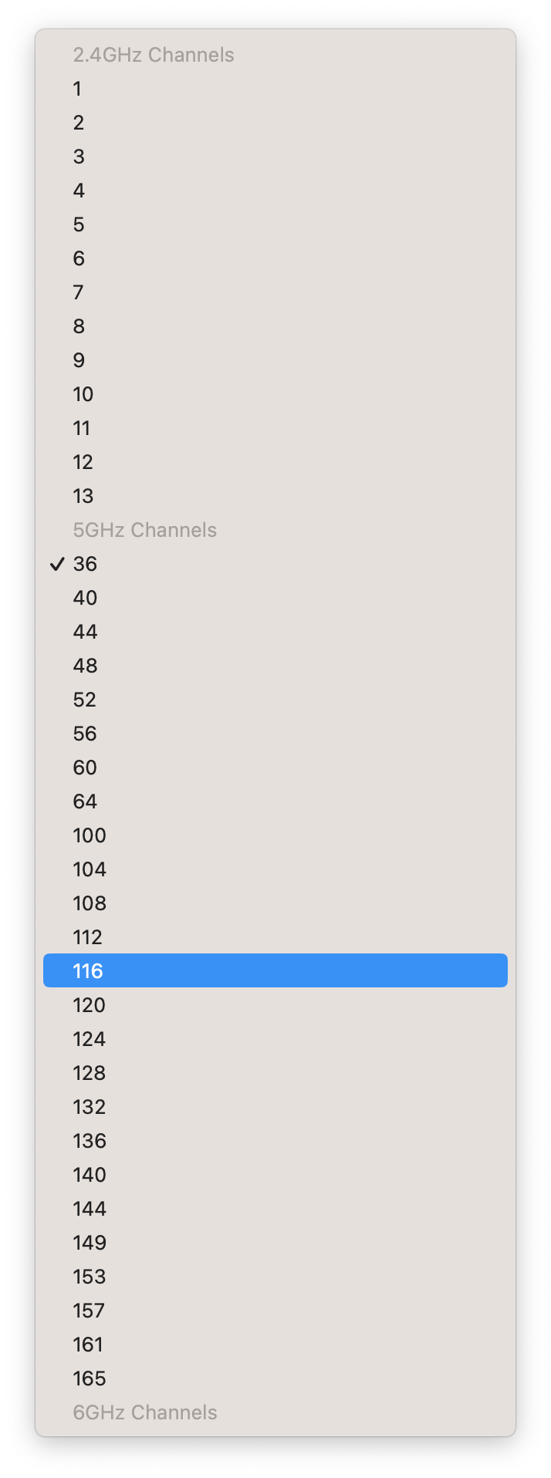The height and width of the screenshot is (1478, 551).
Task: Pick channel 64 under 5GHz Channels
Action: pos(85,801)
